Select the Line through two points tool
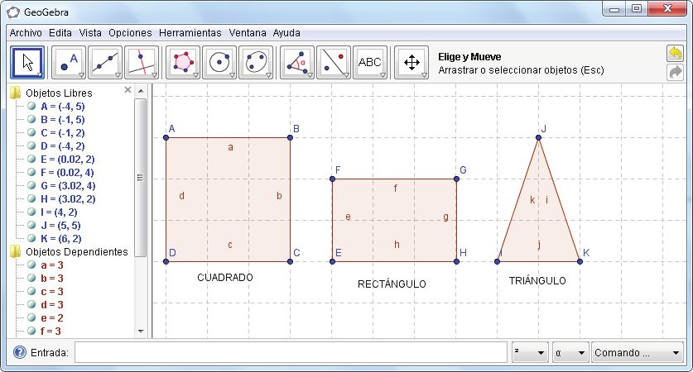The width and height of the screenshot is (693, 372). click(105, 63)
